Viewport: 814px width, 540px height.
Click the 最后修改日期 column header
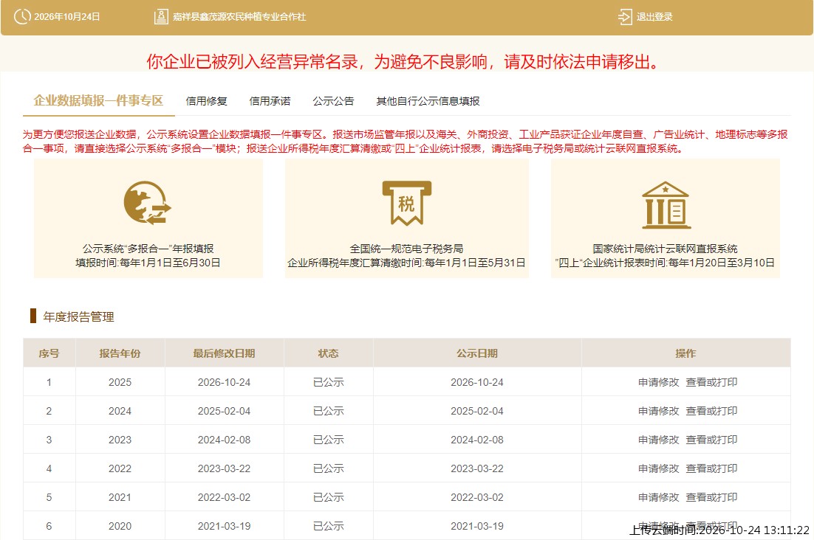225,353
